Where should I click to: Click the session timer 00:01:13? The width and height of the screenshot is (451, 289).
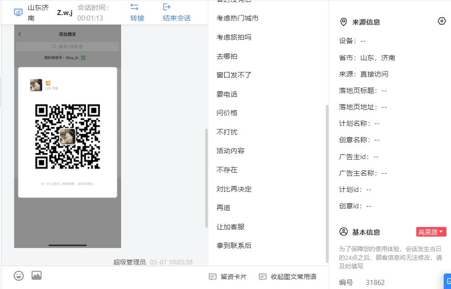pos(90,18)
